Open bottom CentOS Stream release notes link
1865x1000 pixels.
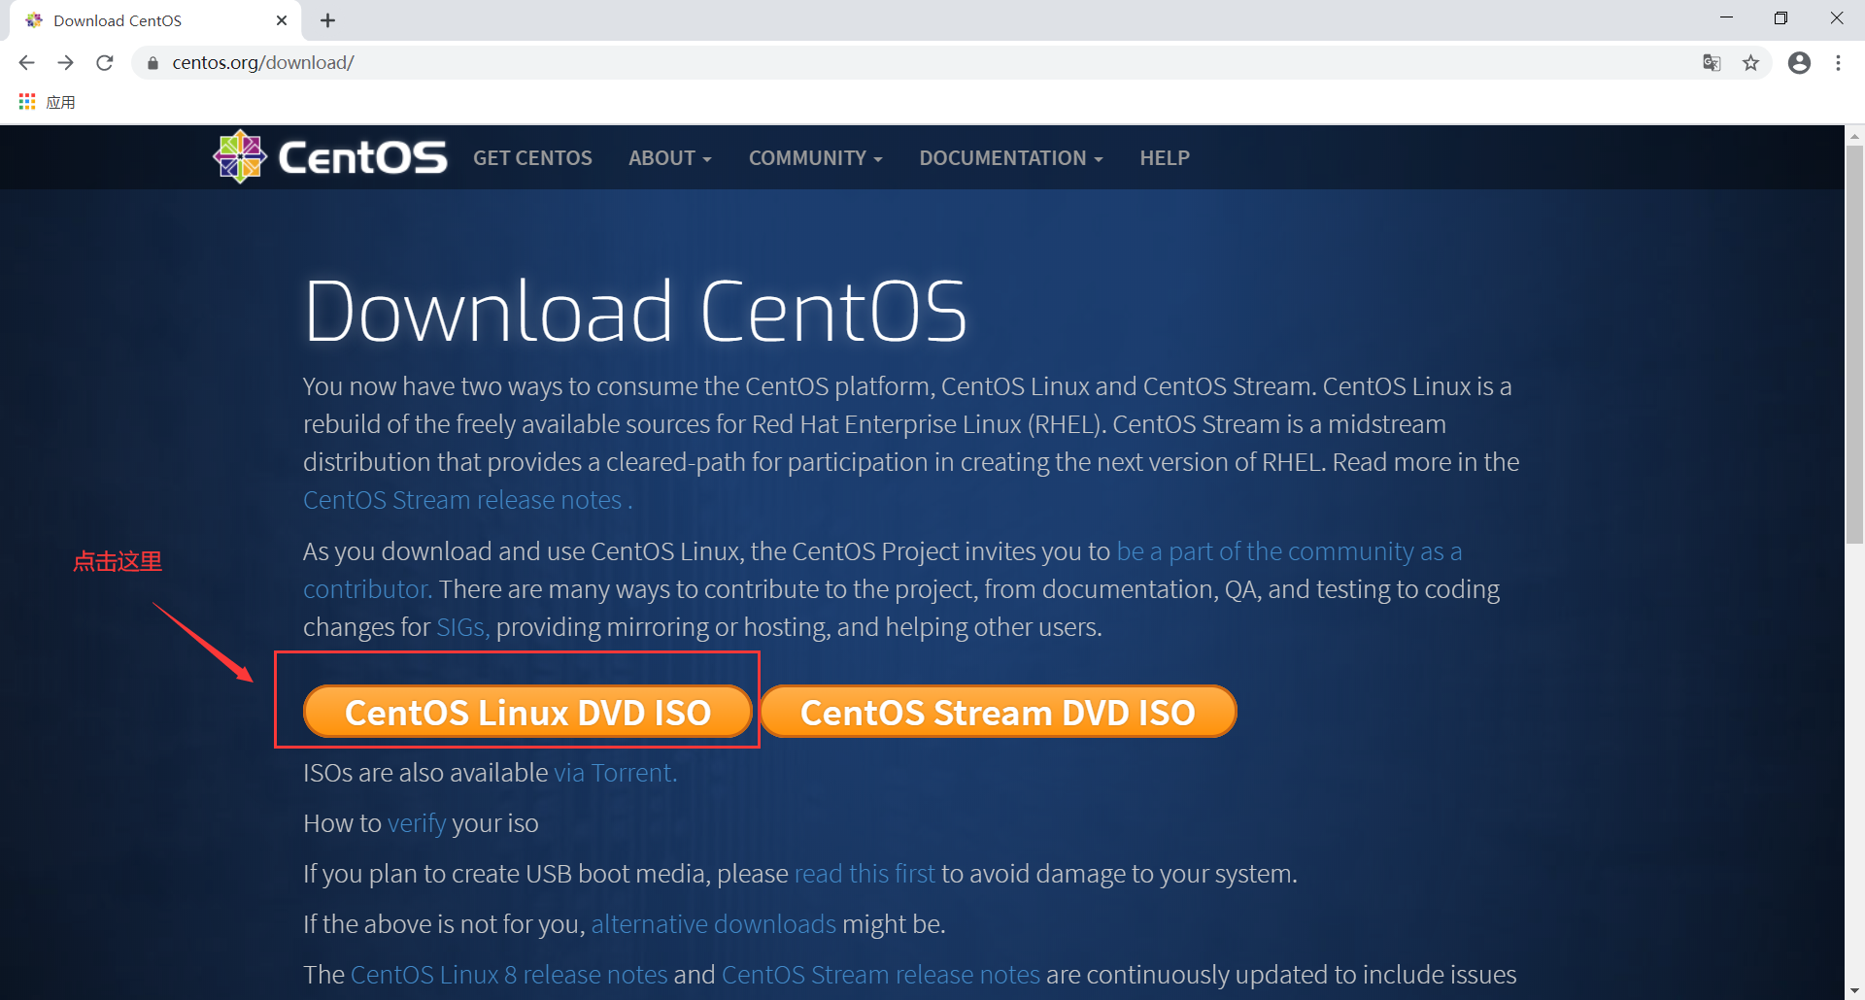click(880, 975)
